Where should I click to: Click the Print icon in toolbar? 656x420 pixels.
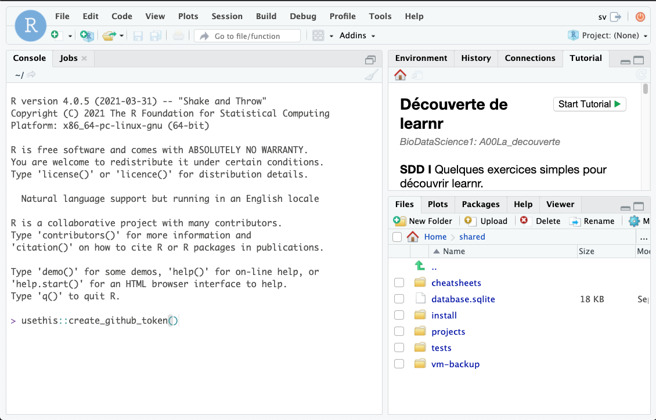[x=178, y=36]
